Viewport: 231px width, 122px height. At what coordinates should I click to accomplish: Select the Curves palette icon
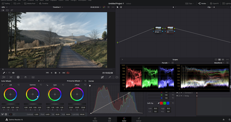click(102, 77)
